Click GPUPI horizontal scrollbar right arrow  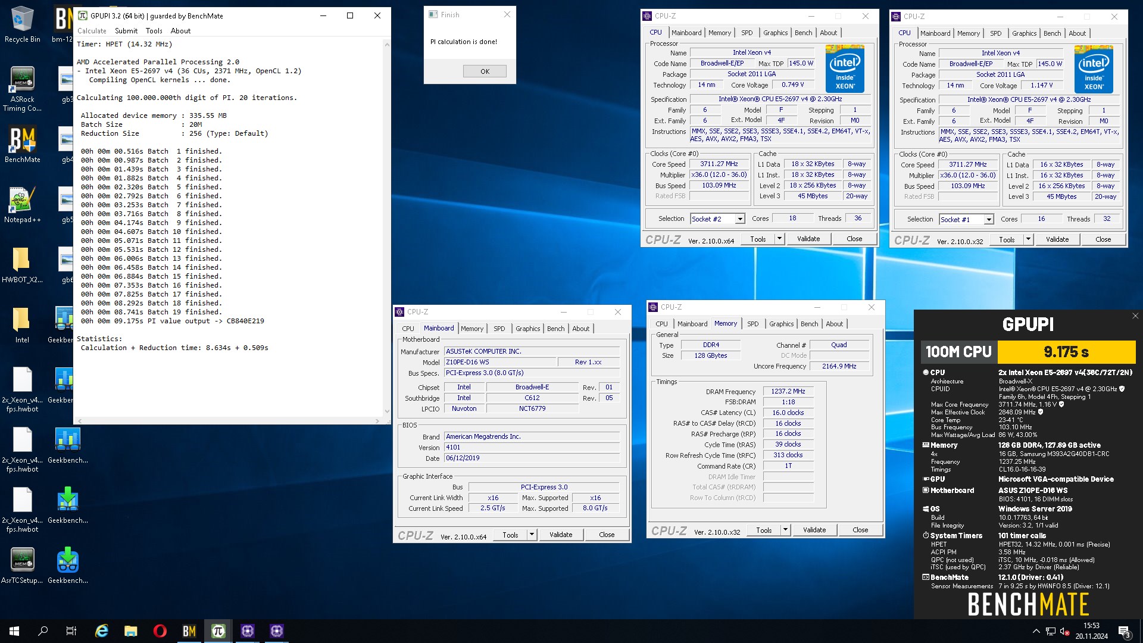(377, 421)
